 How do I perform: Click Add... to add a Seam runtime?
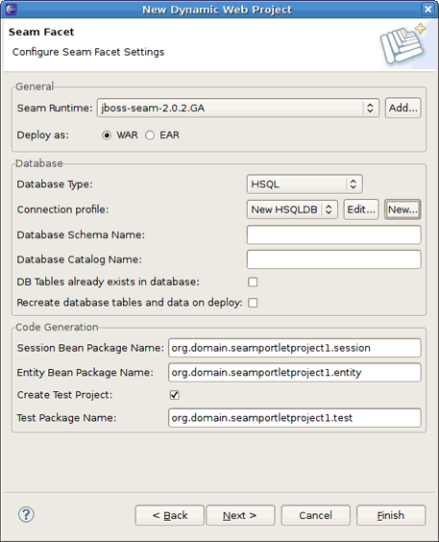(403, 108)
